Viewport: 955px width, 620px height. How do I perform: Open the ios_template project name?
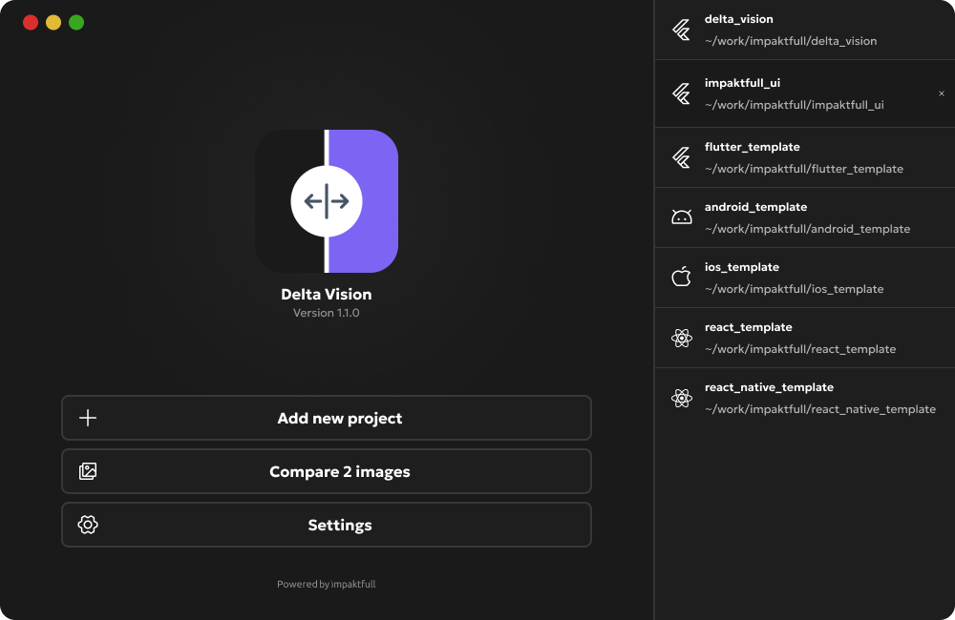coord(742,267)
